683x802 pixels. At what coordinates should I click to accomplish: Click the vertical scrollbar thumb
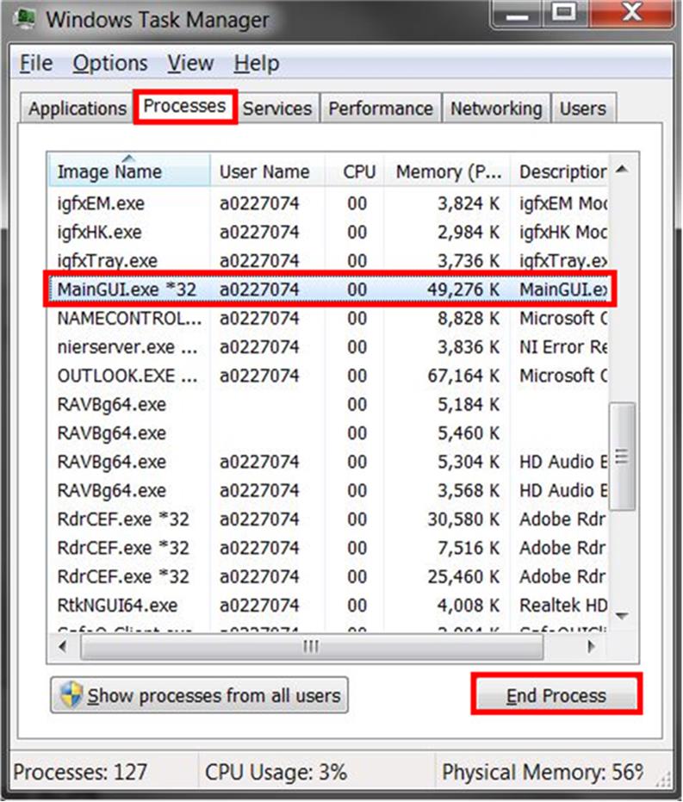621,457
